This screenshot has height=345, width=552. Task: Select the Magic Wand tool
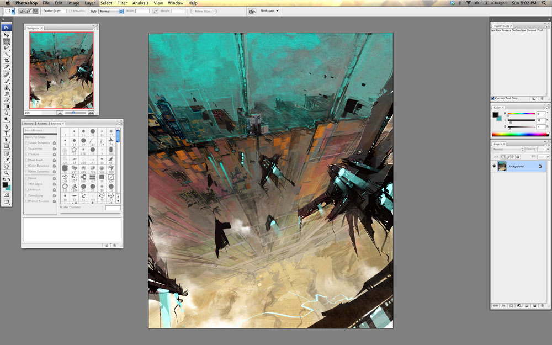(x=6, y=54)
